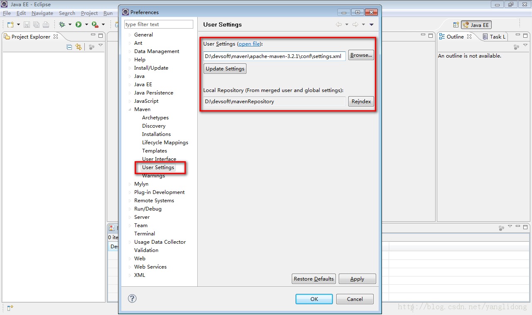The height and width of the screenshot is (315, 532).
Task: Select Installations under Maven
Action: [x=156, y=134]
